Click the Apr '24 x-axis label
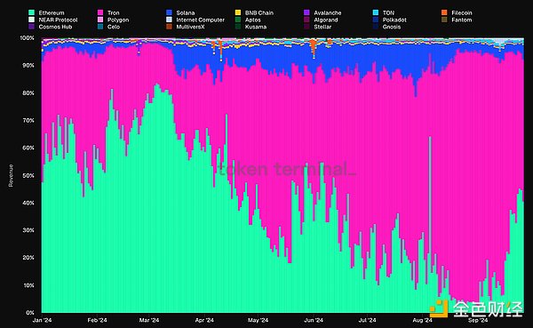The image size is (533, 328). (204, 320)
